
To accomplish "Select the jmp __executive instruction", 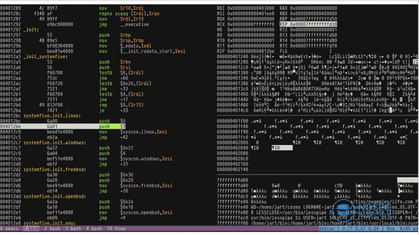I will [124, 24].
